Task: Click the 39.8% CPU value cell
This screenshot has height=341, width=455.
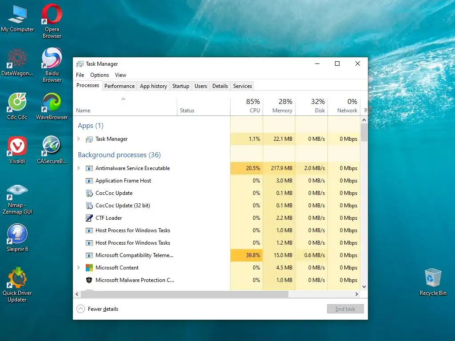Action: click(247, 255)
